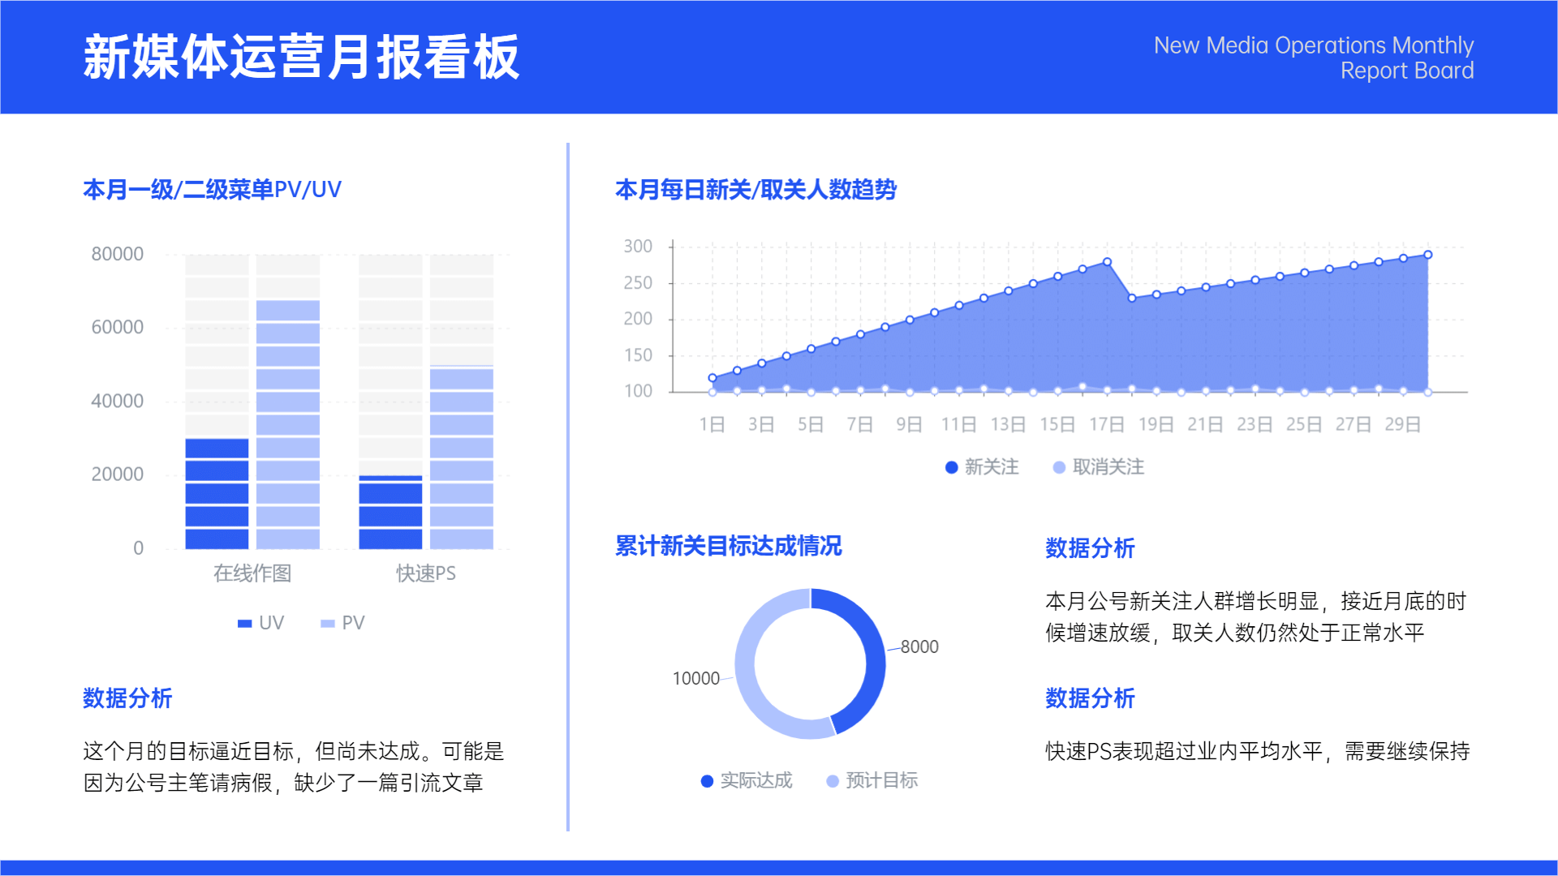Click the 取消关注 legend dot
This screenshot has height=876, width=1558.
click(1059, 467)
